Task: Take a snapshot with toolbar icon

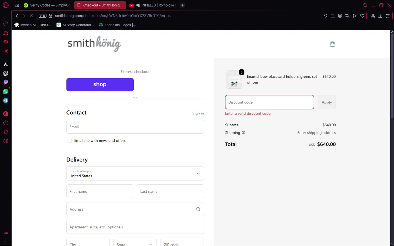Action: tap(333, 16)
